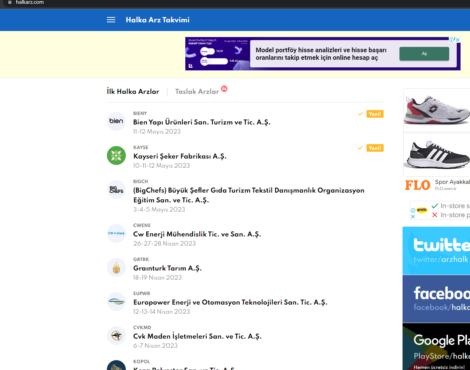Image resolution: width=470 pixels, height=370 pixels.
Task: Open the hamburger menu icon
Action: tap(111, 20)
